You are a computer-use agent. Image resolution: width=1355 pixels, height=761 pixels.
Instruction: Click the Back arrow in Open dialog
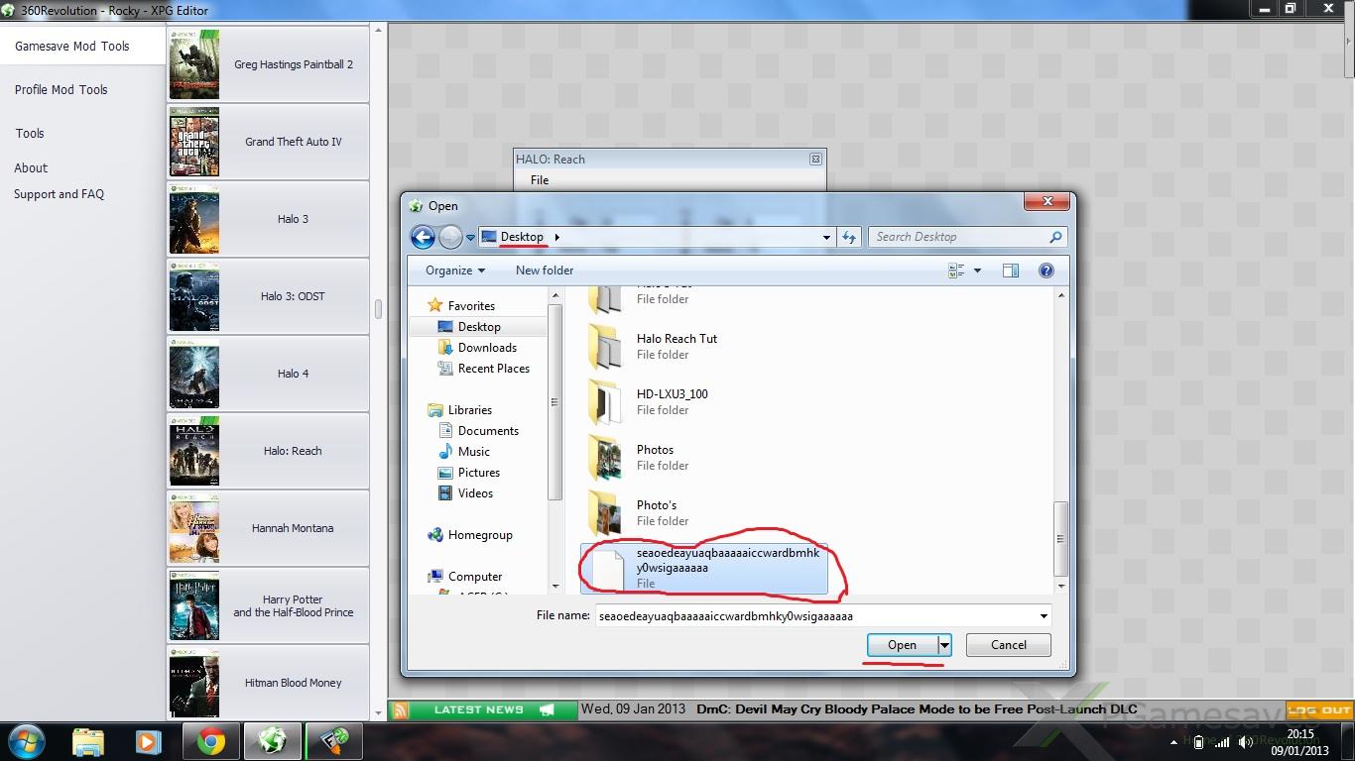point(423,237)
